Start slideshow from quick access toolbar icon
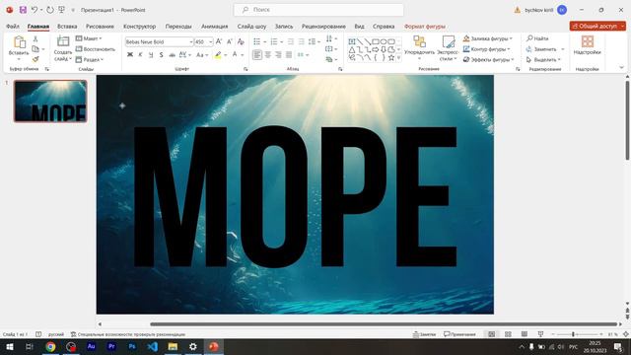Image resolution: width=631 pixels, height=355 pixels. click(x=61, y=10)
